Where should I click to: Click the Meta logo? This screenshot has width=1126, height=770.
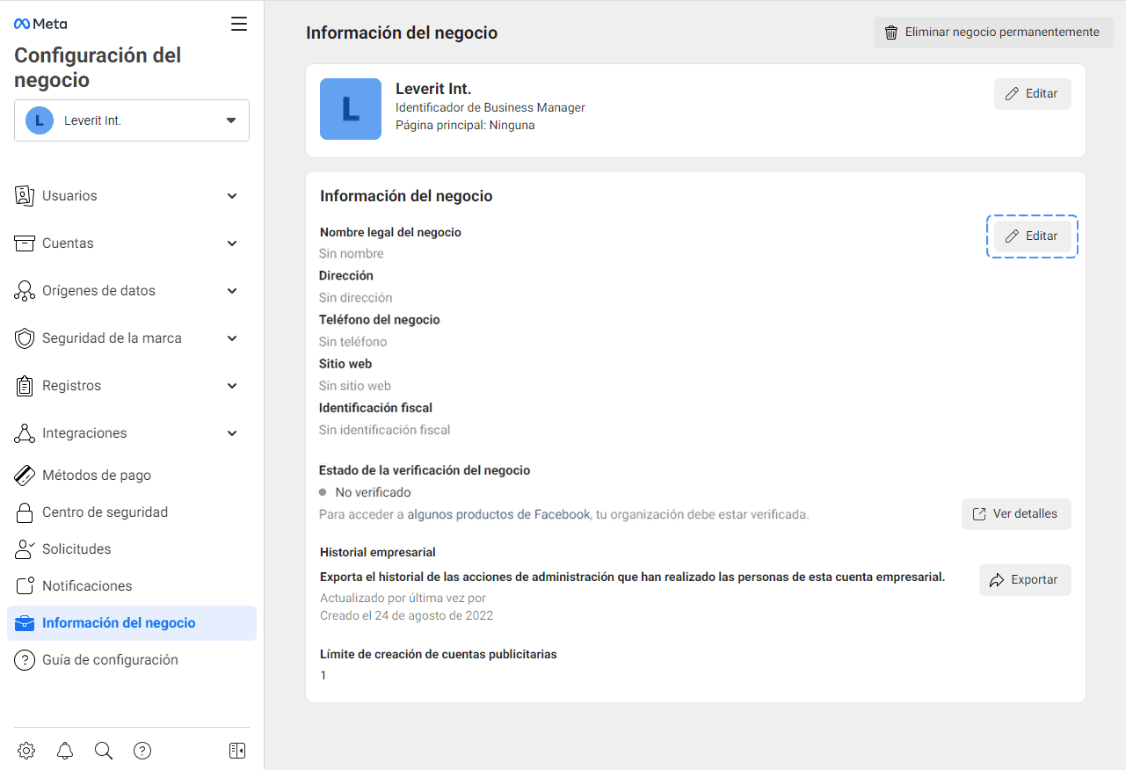click(x=40, y=24)
